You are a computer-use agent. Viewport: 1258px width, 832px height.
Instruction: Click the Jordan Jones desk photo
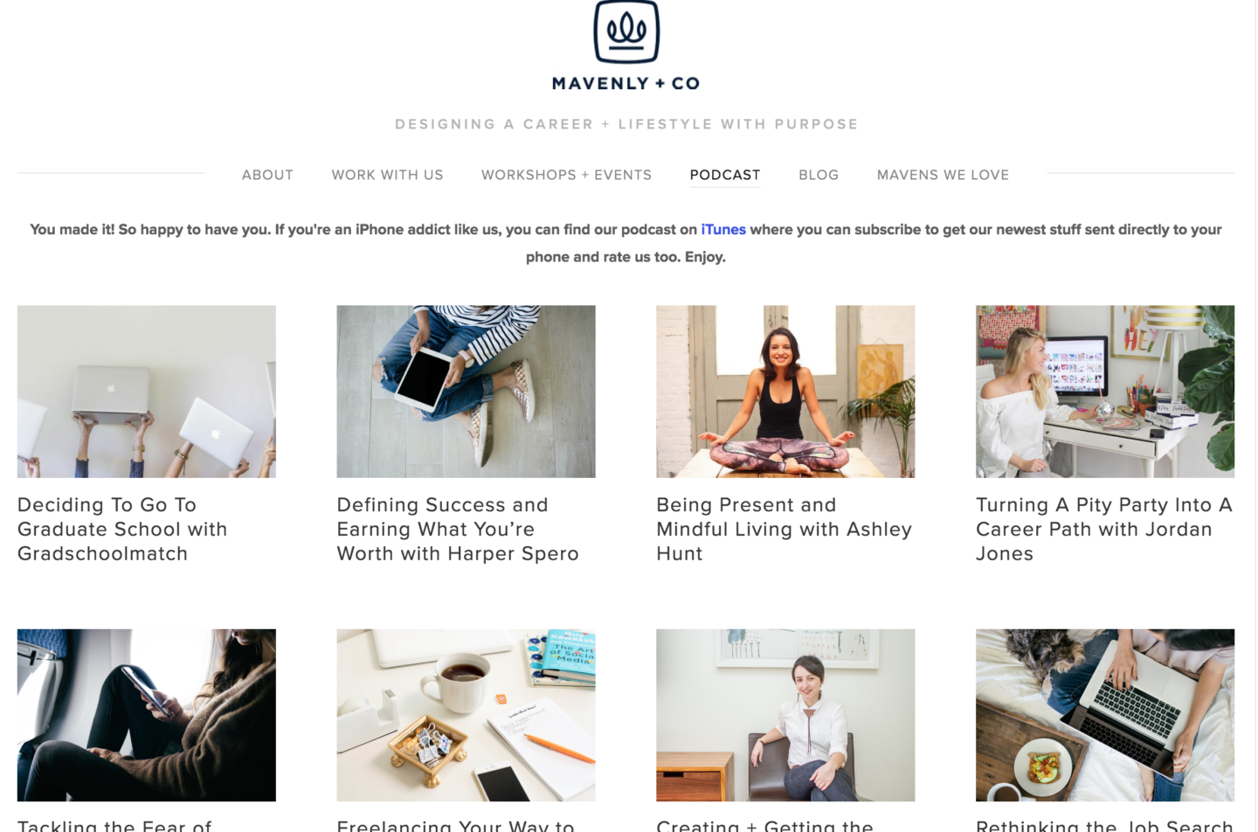(1105, 392)
